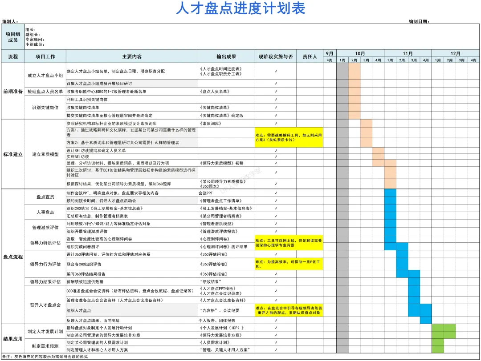Click the 联合各CHO组织评估 cell

pos(132,264)
